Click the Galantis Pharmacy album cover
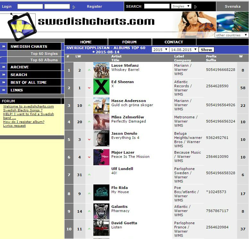This screenshot has width=249, height=239. pyautogui.click(x=101, y=211)
